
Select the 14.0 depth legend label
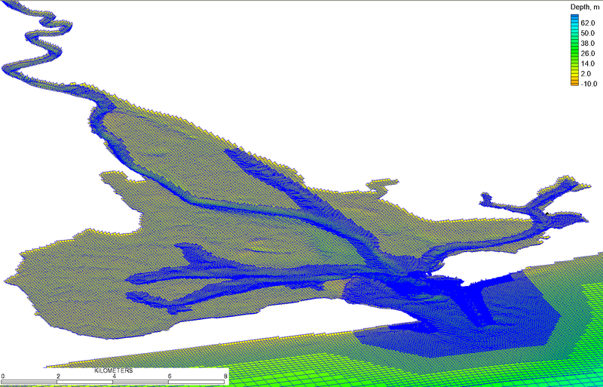588,63
